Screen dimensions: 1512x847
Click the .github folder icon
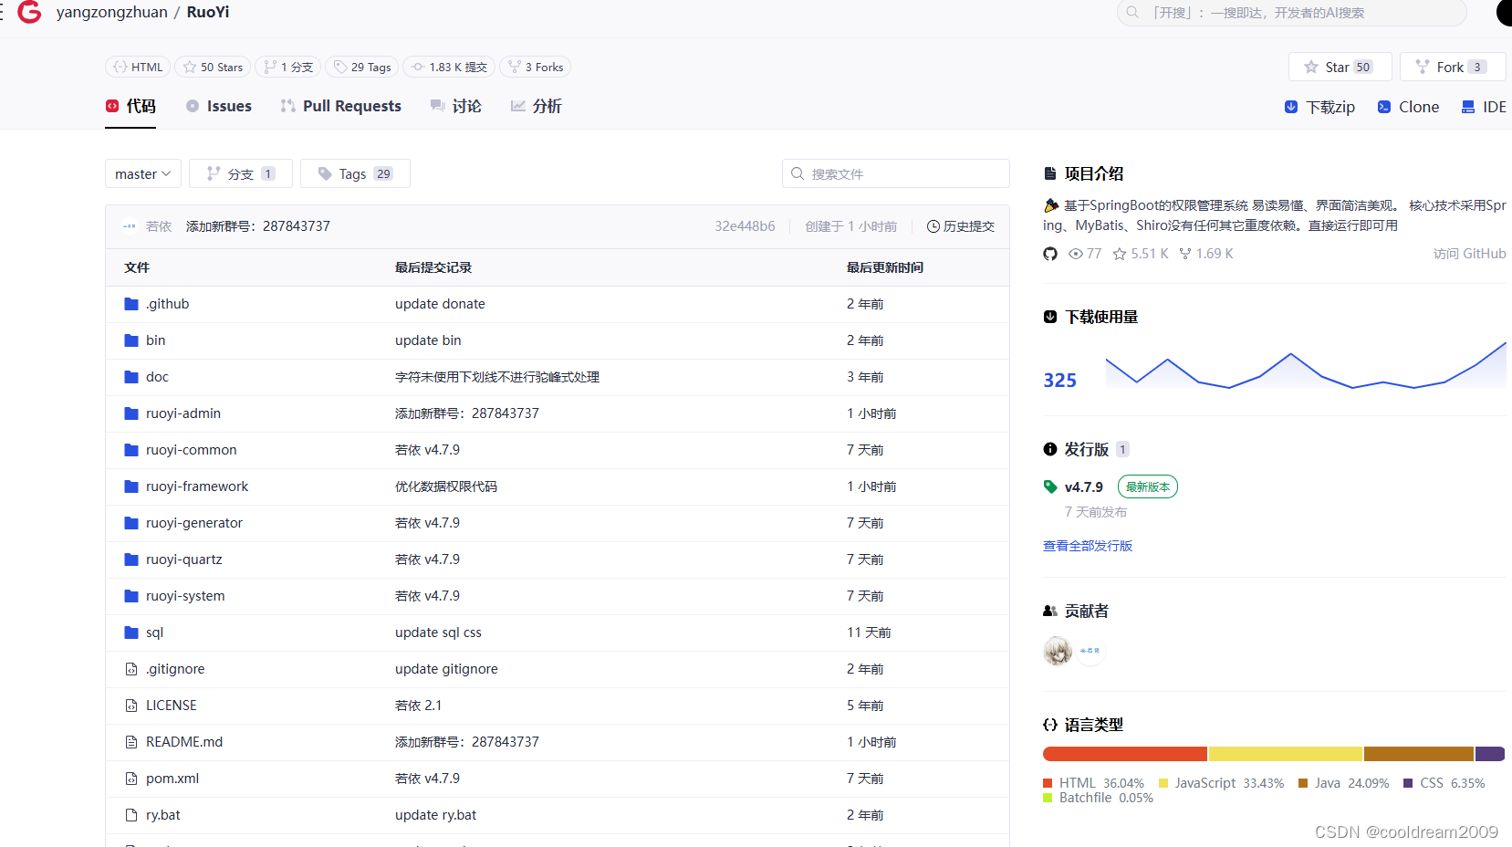[x=131, y=304]
